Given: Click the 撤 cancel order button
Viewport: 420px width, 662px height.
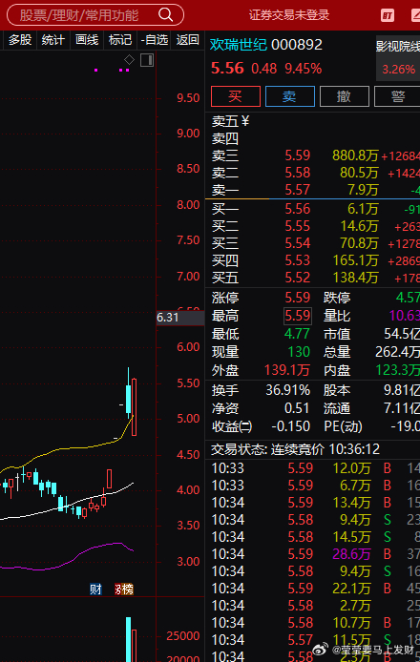Looking at the screenshot, I should click(x=345, y=96).
